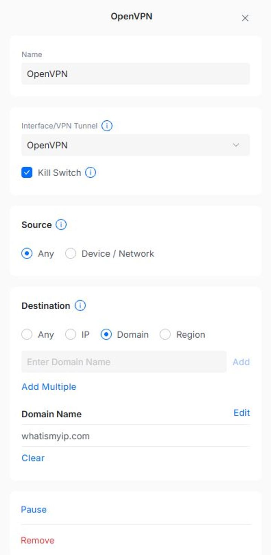Select Domain destination radio button
The width and height of the screenshot is (271, 555).
pyautogui.click(x=106, y=335)
